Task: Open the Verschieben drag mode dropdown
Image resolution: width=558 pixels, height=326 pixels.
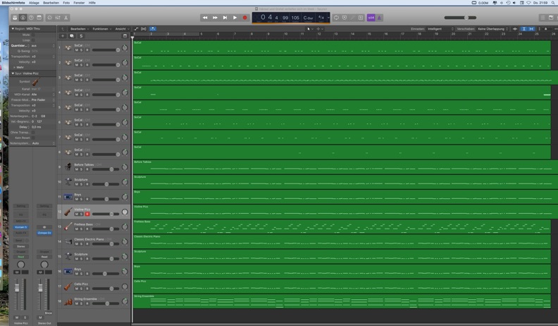Action: point(493,29)
